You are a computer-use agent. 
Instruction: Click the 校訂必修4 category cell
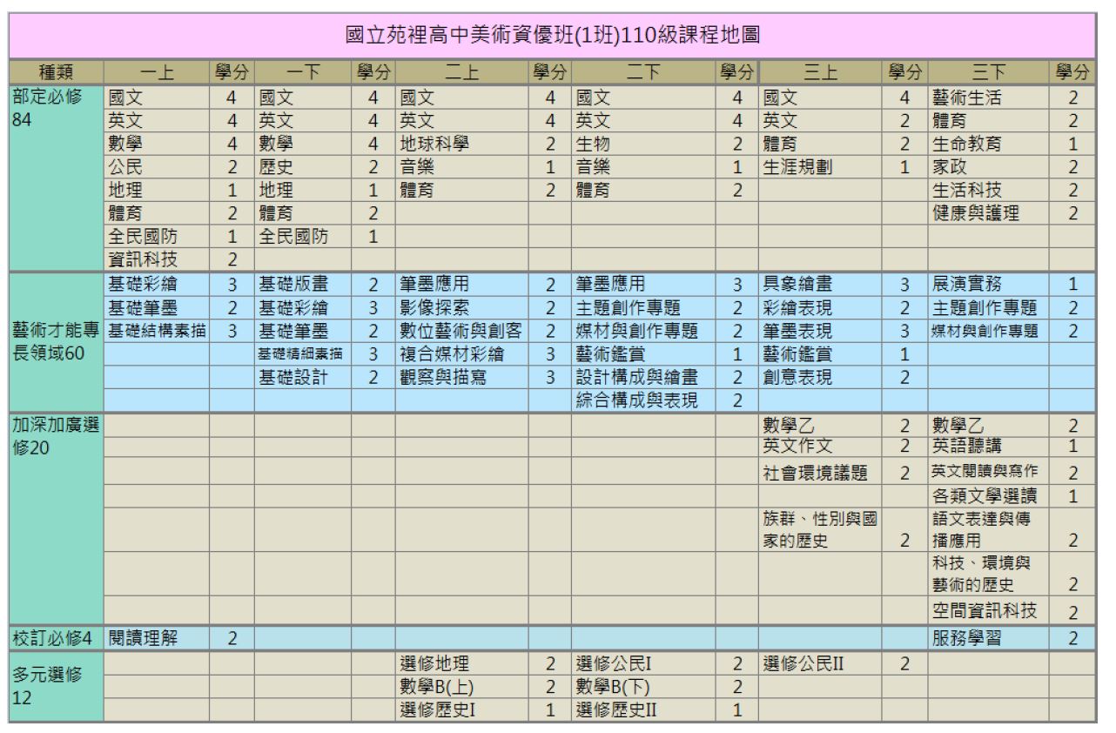tap(55, 636)
